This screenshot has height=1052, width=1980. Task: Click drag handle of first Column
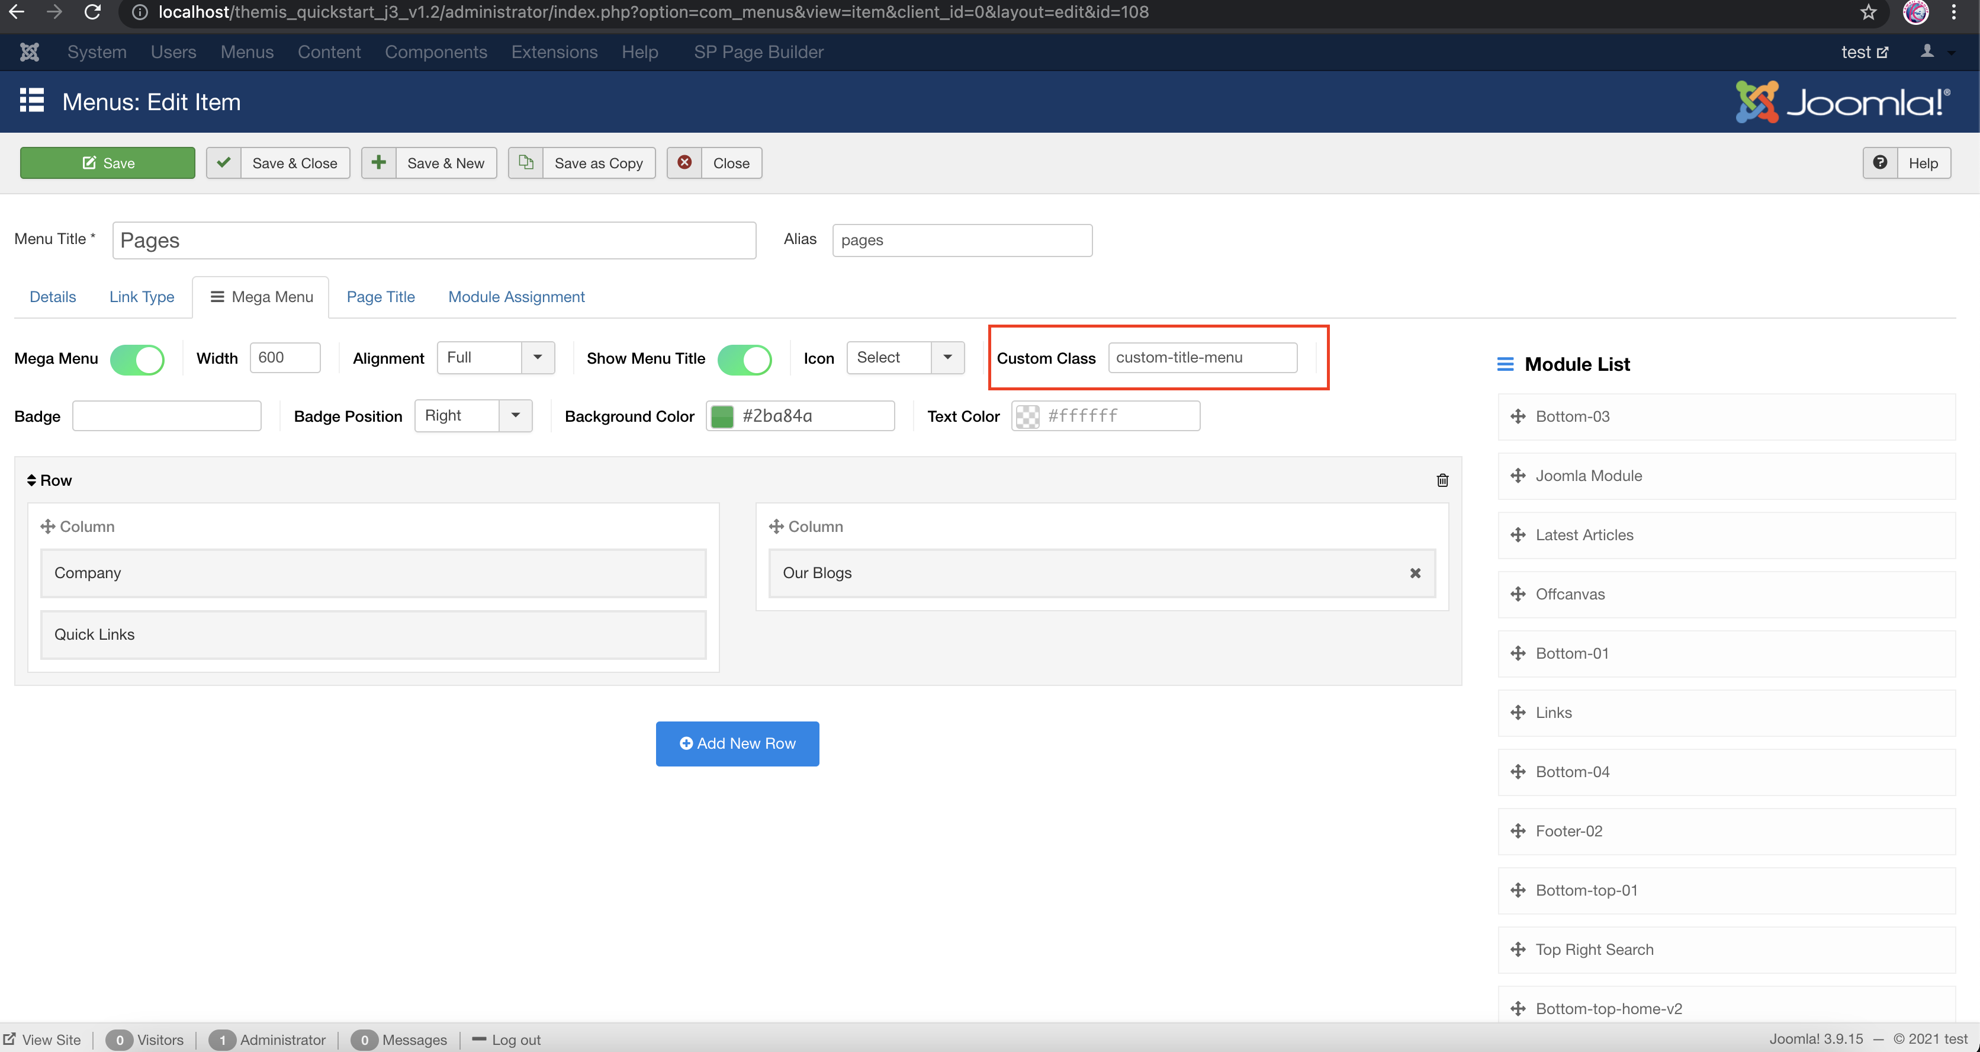(47, 526)
